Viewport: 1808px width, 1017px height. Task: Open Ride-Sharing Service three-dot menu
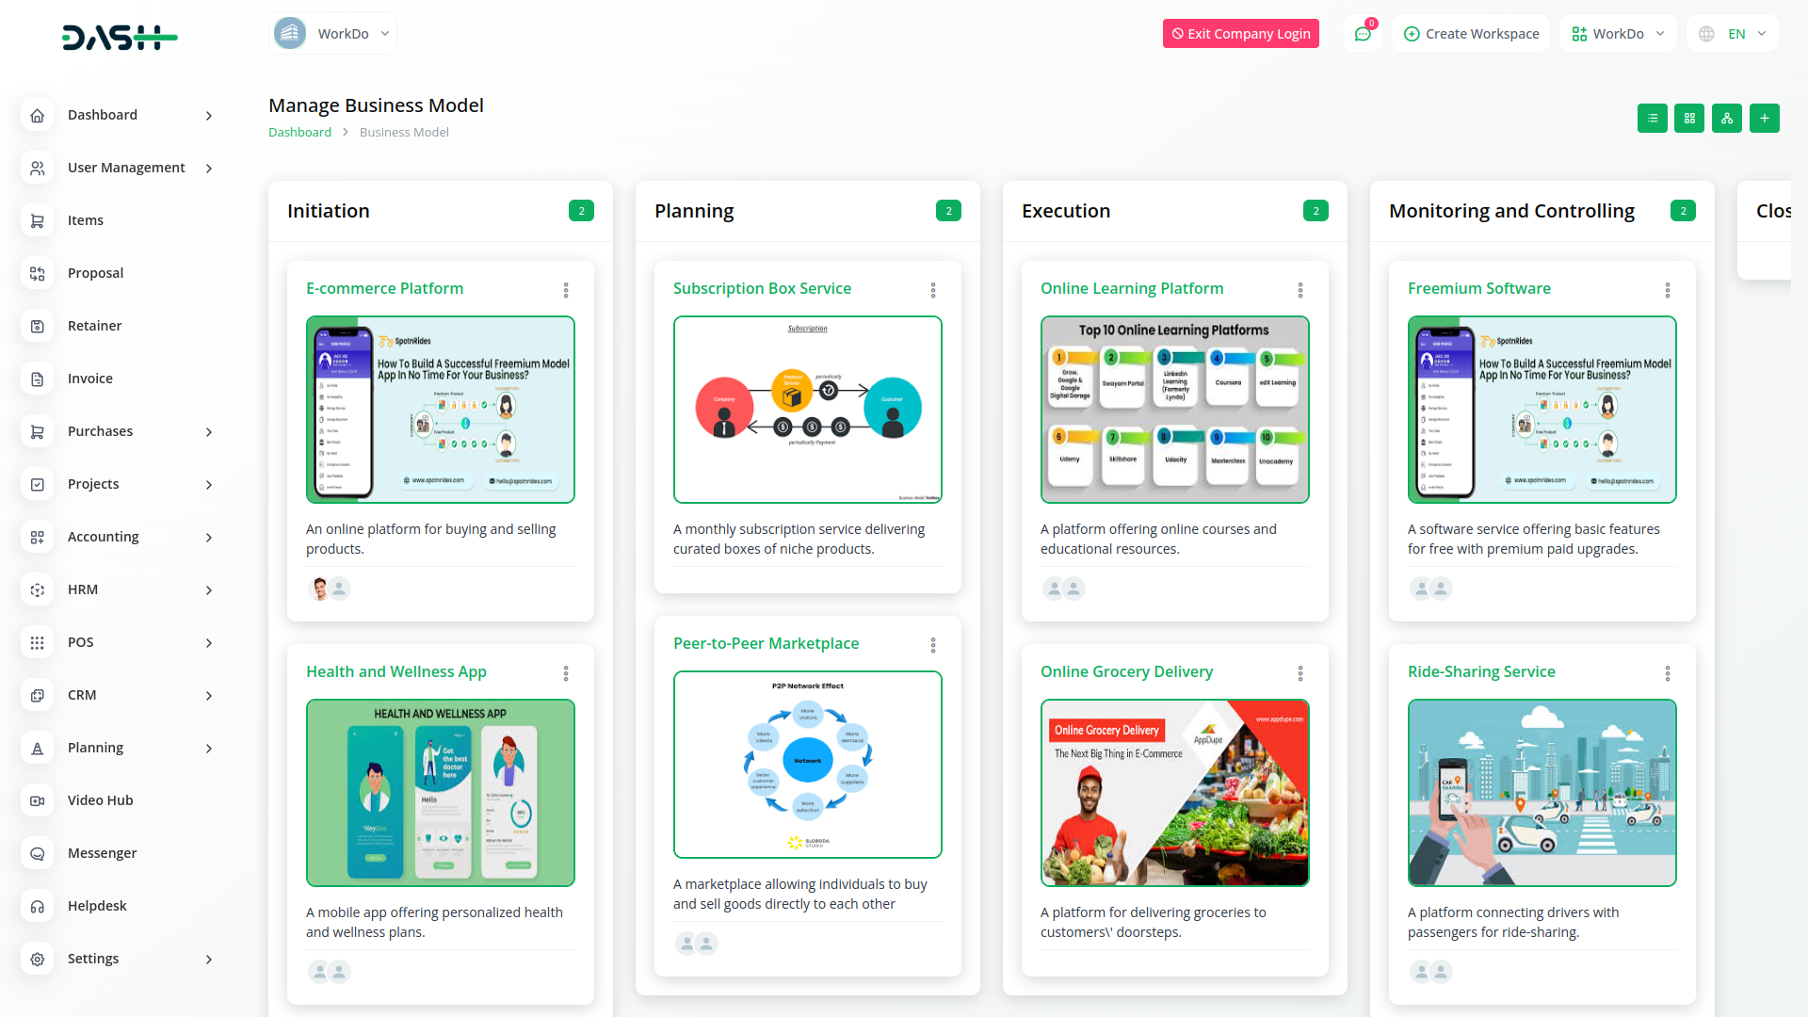[1667, 673]
